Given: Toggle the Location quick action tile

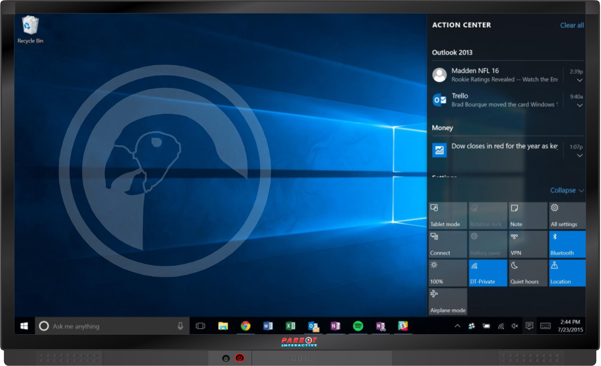Looking at the screenshot, I should click(567, 273).
